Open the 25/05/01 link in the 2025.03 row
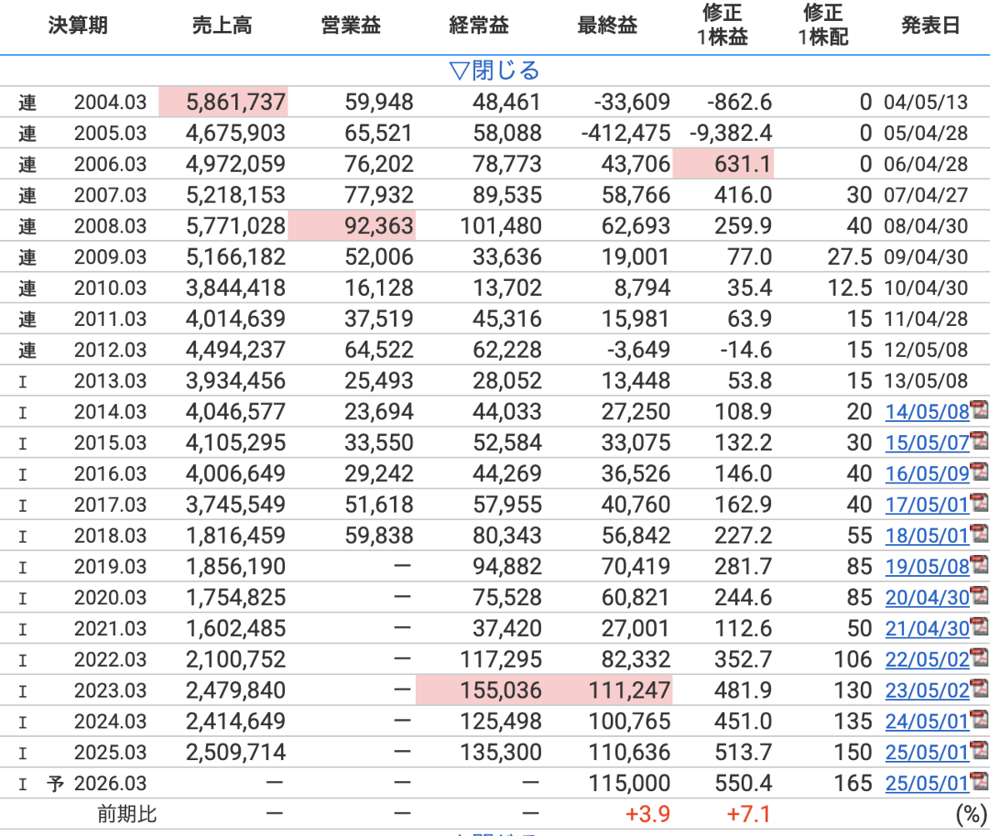The height and width of the screenshot is (836, 1000). coord(927,753)
